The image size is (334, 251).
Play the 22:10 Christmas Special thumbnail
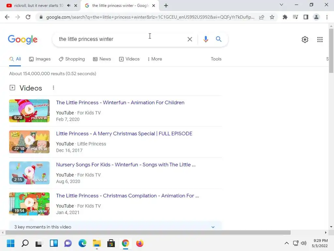point(29,142)
